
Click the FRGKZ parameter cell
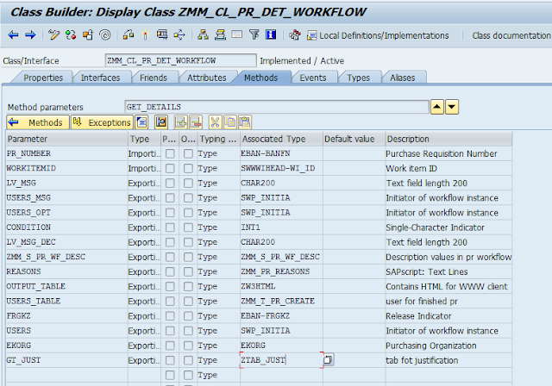point(67,316)
